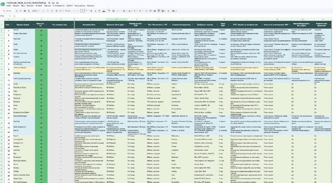Image resolution: width=333 pixels, height=183 pixels.
Task: Open the zoom 100% dropdown
Action: [36, 11]
